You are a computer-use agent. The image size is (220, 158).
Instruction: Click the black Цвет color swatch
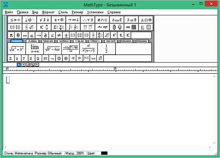click(104, 153)
